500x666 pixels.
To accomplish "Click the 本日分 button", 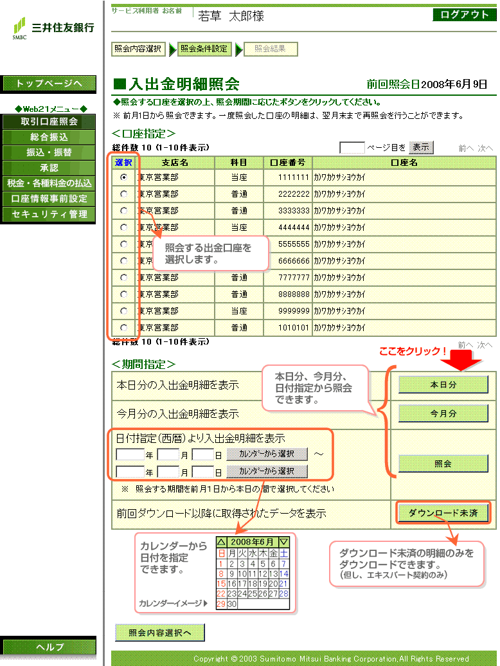I will tap(443, 385).
